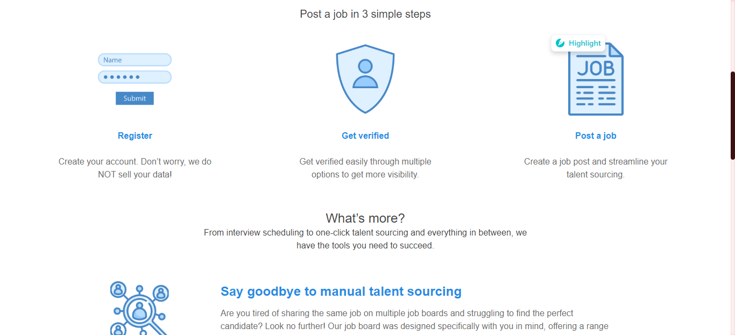Click the password dots field illustration
This screenshot has height=335, width=735.
click(135, 77)
